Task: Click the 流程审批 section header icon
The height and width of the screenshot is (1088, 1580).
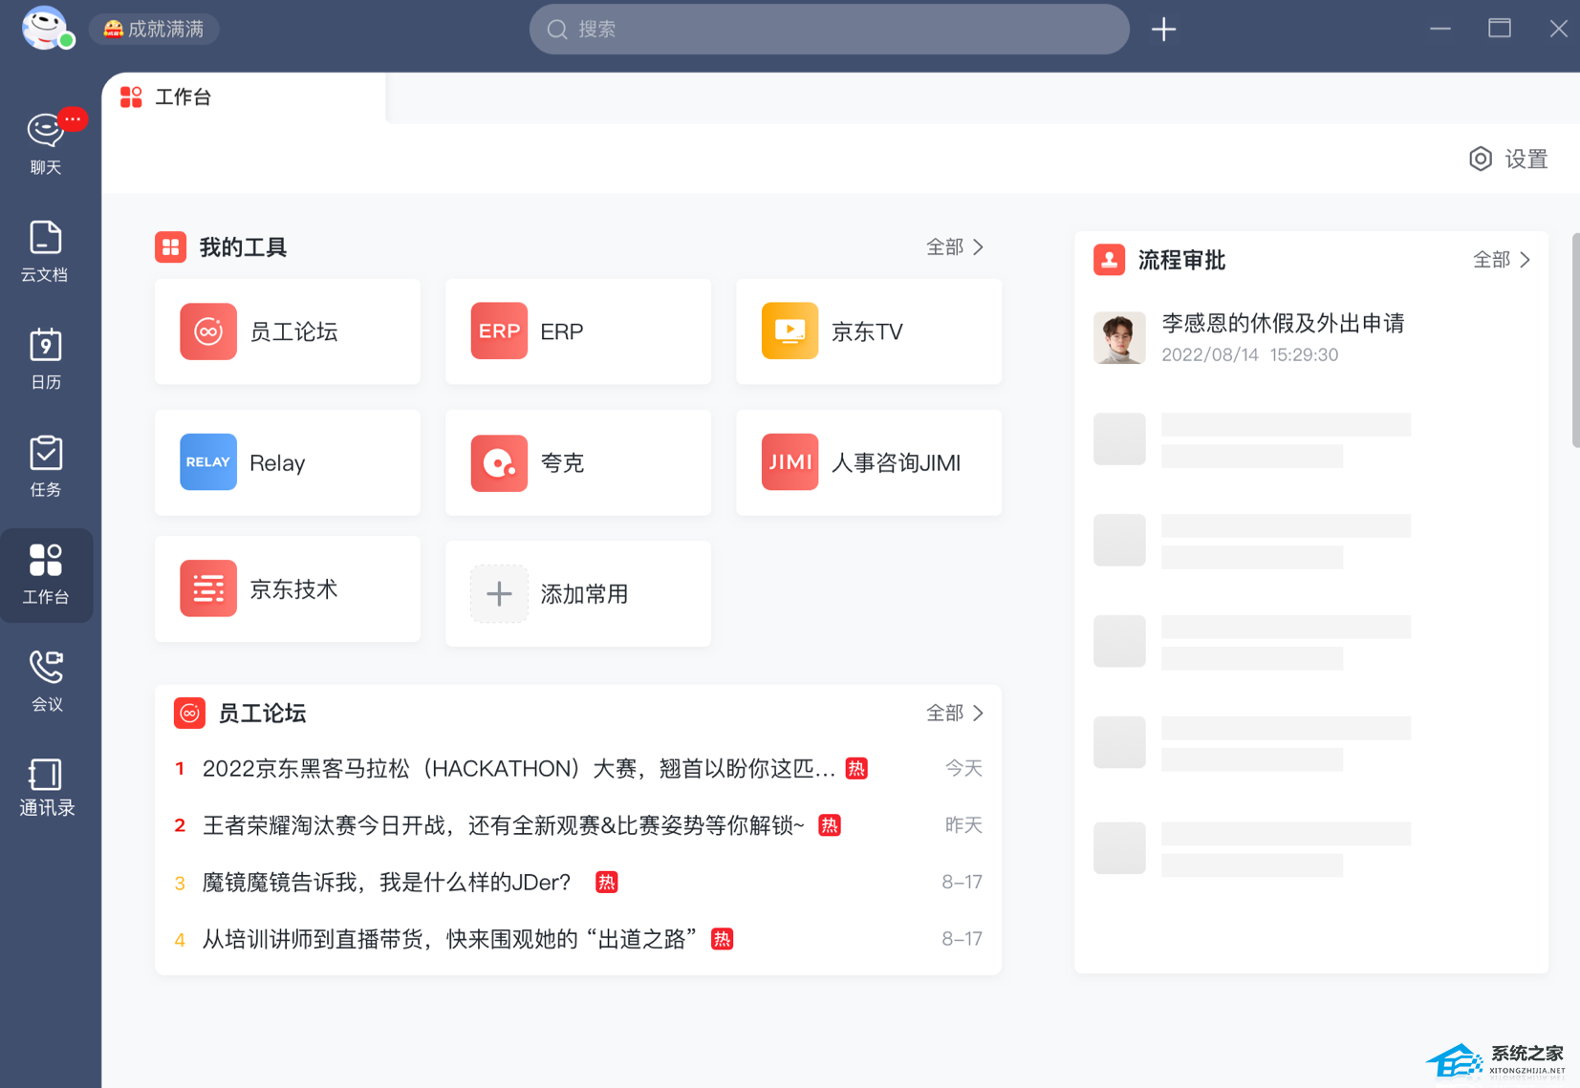Action: [1109, 260]
